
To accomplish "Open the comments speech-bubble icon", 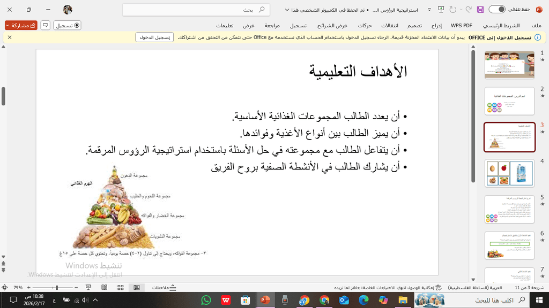I will [x=45, y=26].
